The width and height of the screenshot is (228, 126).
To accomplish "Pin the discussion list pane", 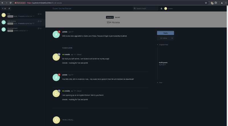I will 9,9.
